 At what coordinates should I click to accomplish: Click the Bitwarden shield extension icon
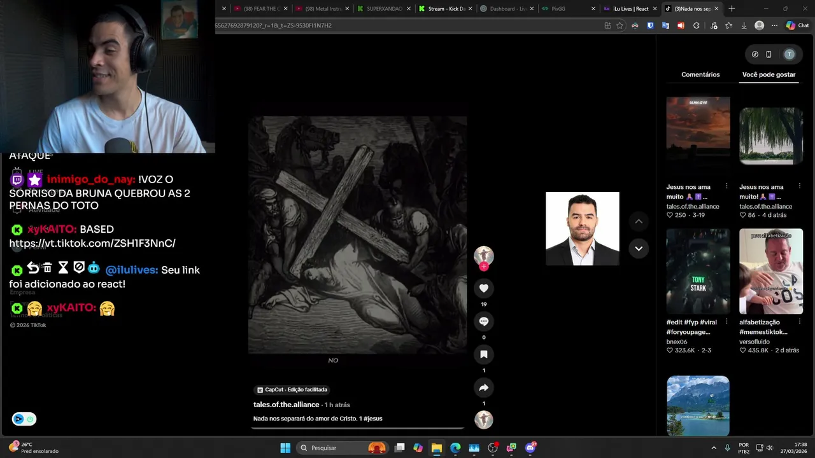(650, 25)
